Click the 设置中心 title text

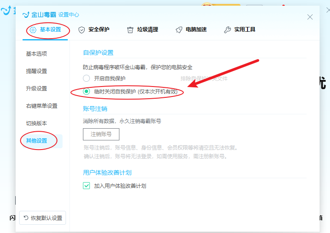(69, 15)
